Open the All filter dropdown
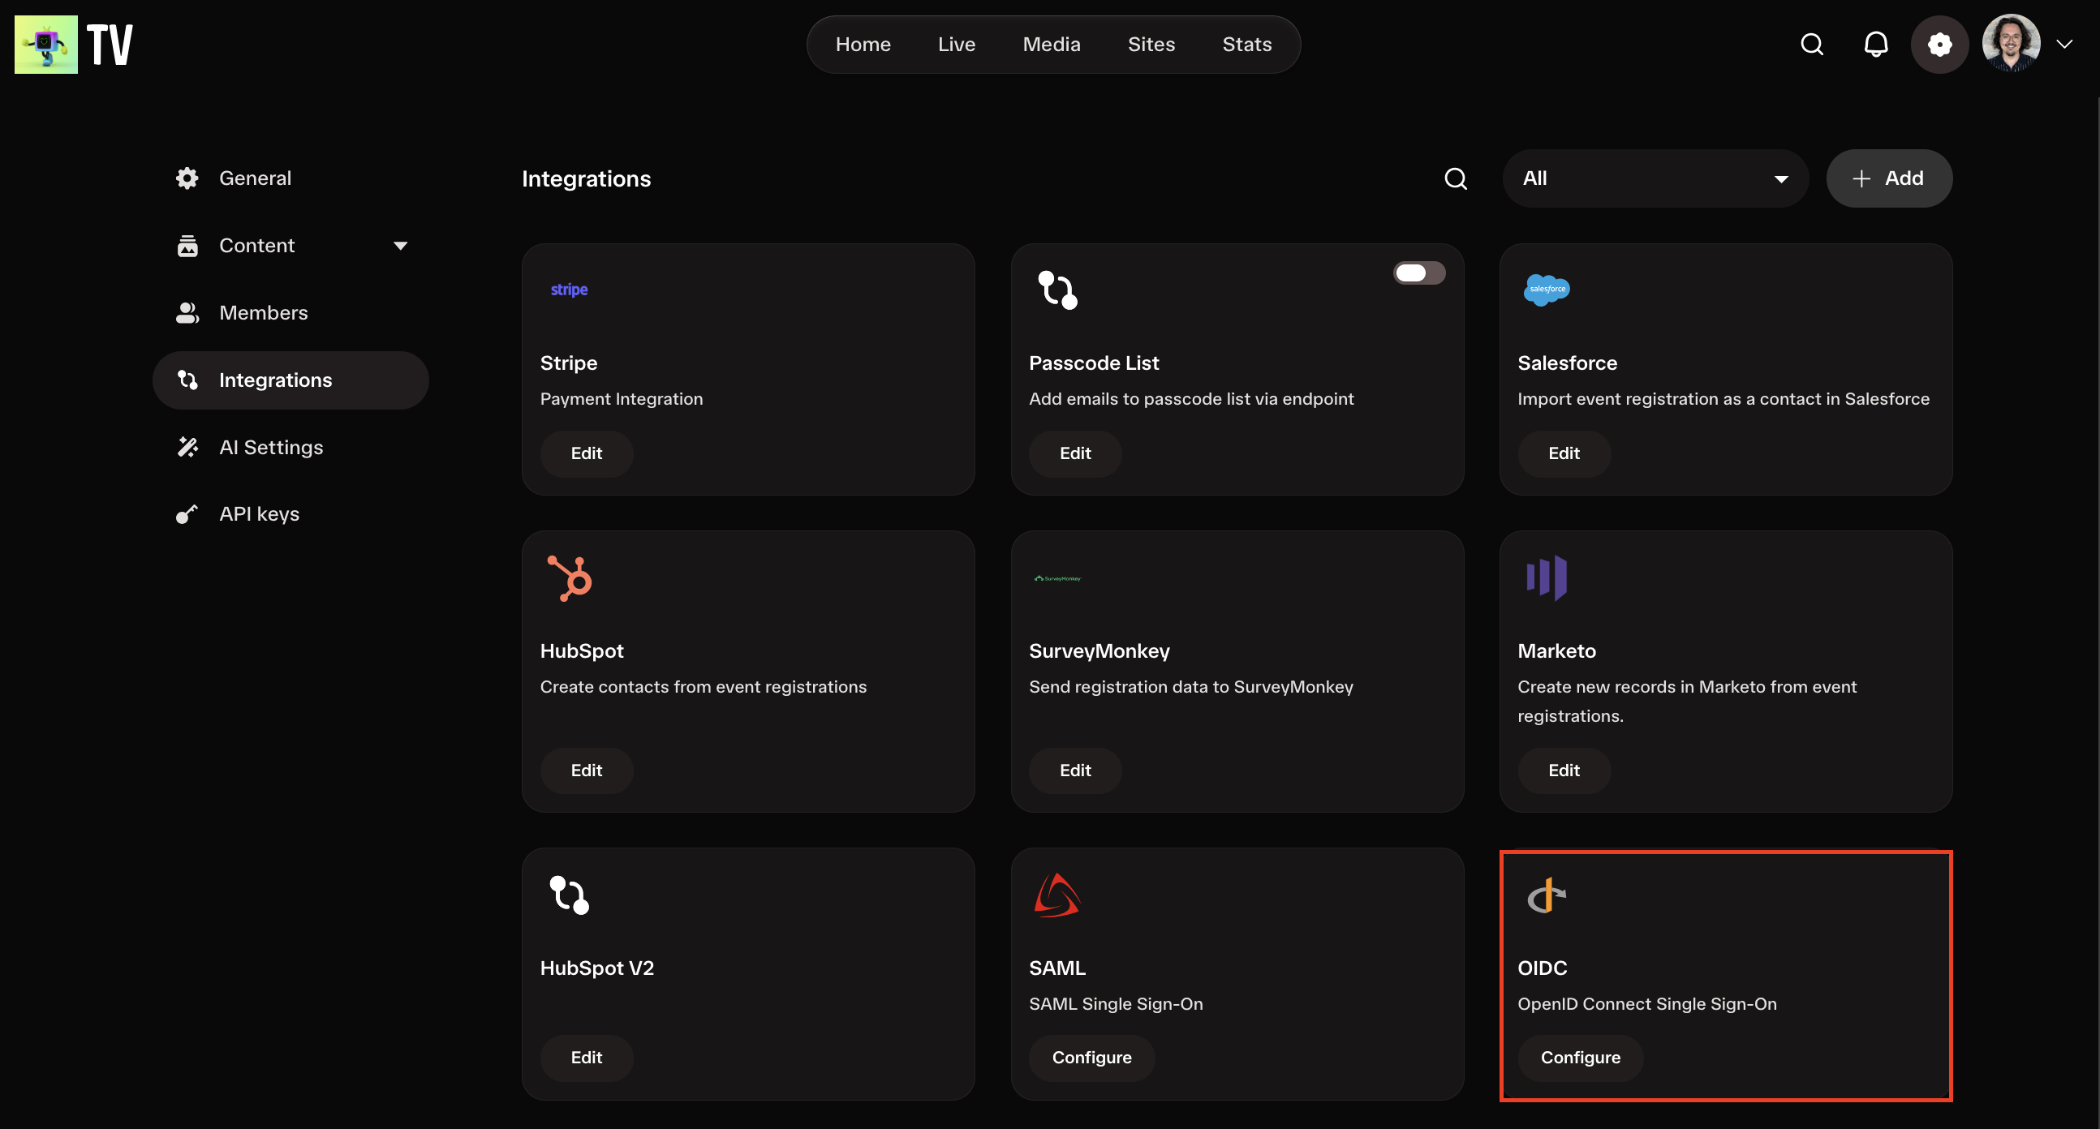2100x1129 pixels. (x=1655, y=178)
